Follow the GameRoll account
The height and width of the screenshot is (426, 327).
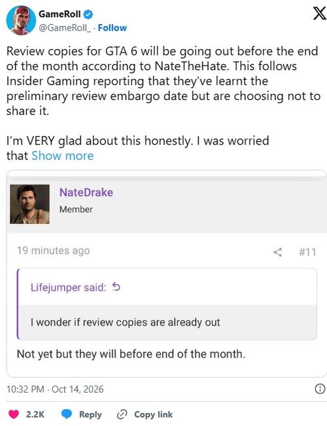click(112, 27)
